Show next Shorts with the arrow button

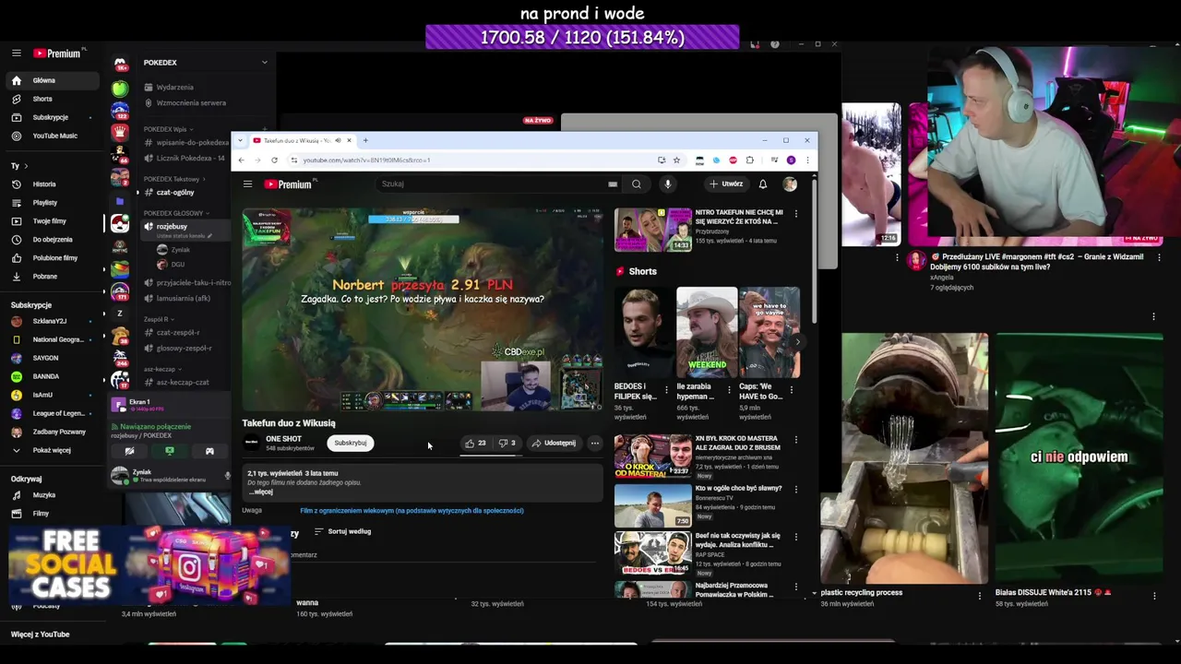point(798,342)
